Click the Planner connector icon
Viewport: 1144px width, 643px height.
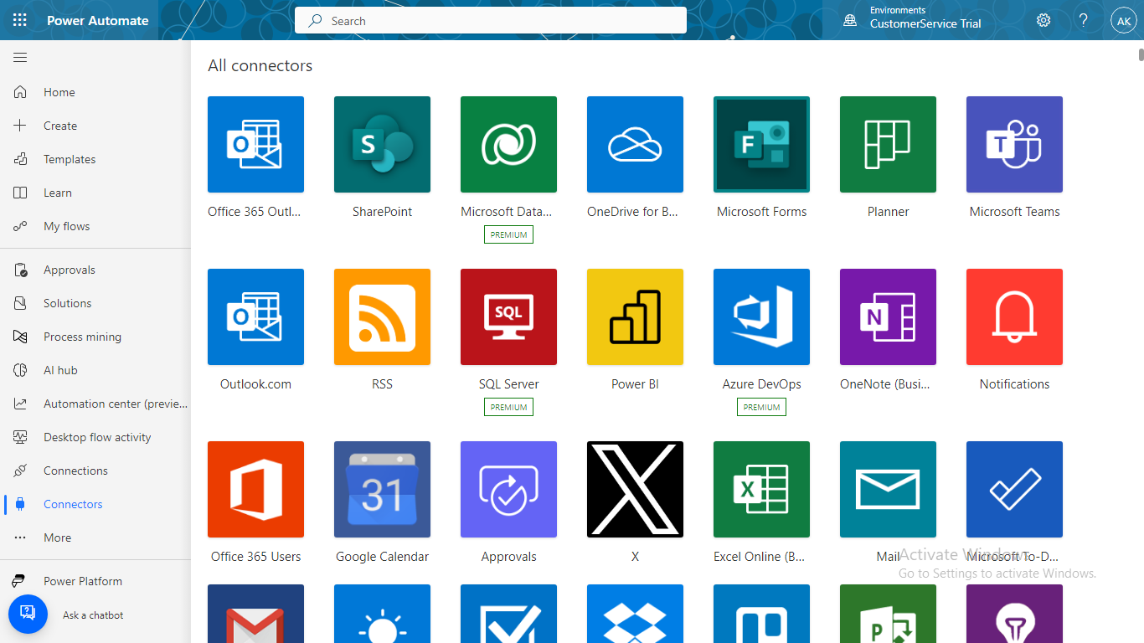pyautogui.click(x=888, y=145)
